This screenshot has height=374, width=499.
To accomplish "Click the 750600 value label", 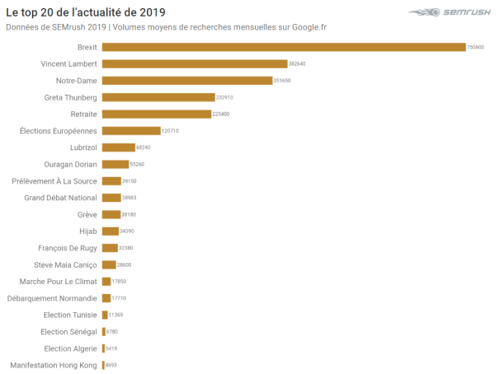I will 476,48.
